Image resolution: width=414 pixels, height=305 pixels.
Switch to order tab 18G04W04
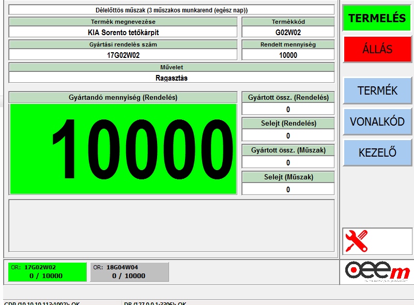[129, 272]
